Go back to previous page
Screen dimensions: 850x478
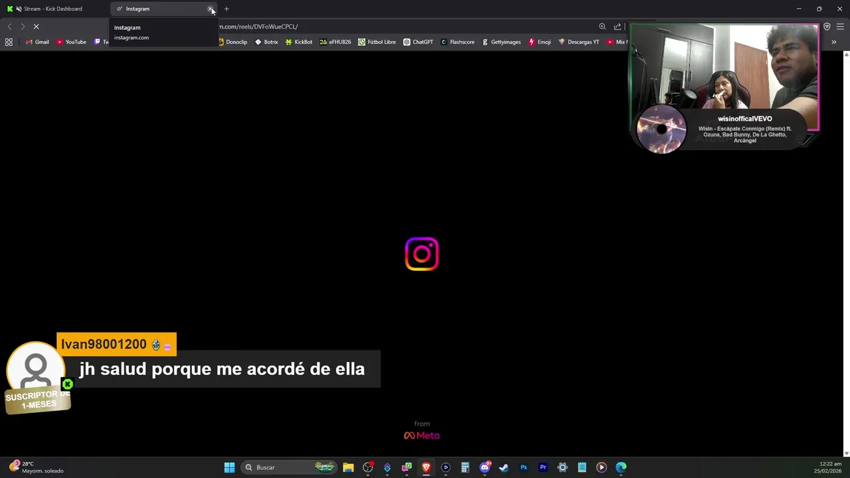[x=9, y=27]
